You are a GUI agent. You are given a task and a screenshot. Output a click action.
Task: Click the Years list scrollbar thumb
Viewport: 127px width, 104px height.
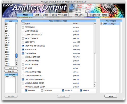(x=17, y=56)
